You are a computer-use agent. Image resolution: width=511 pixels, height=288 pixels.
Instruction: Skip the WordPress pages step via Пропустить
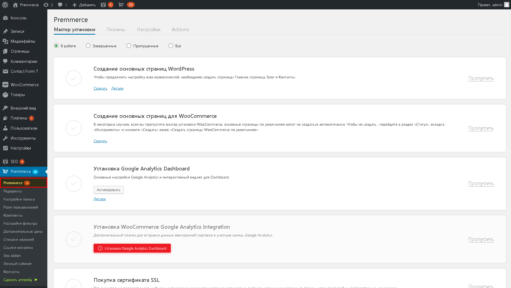coord(481,78)
